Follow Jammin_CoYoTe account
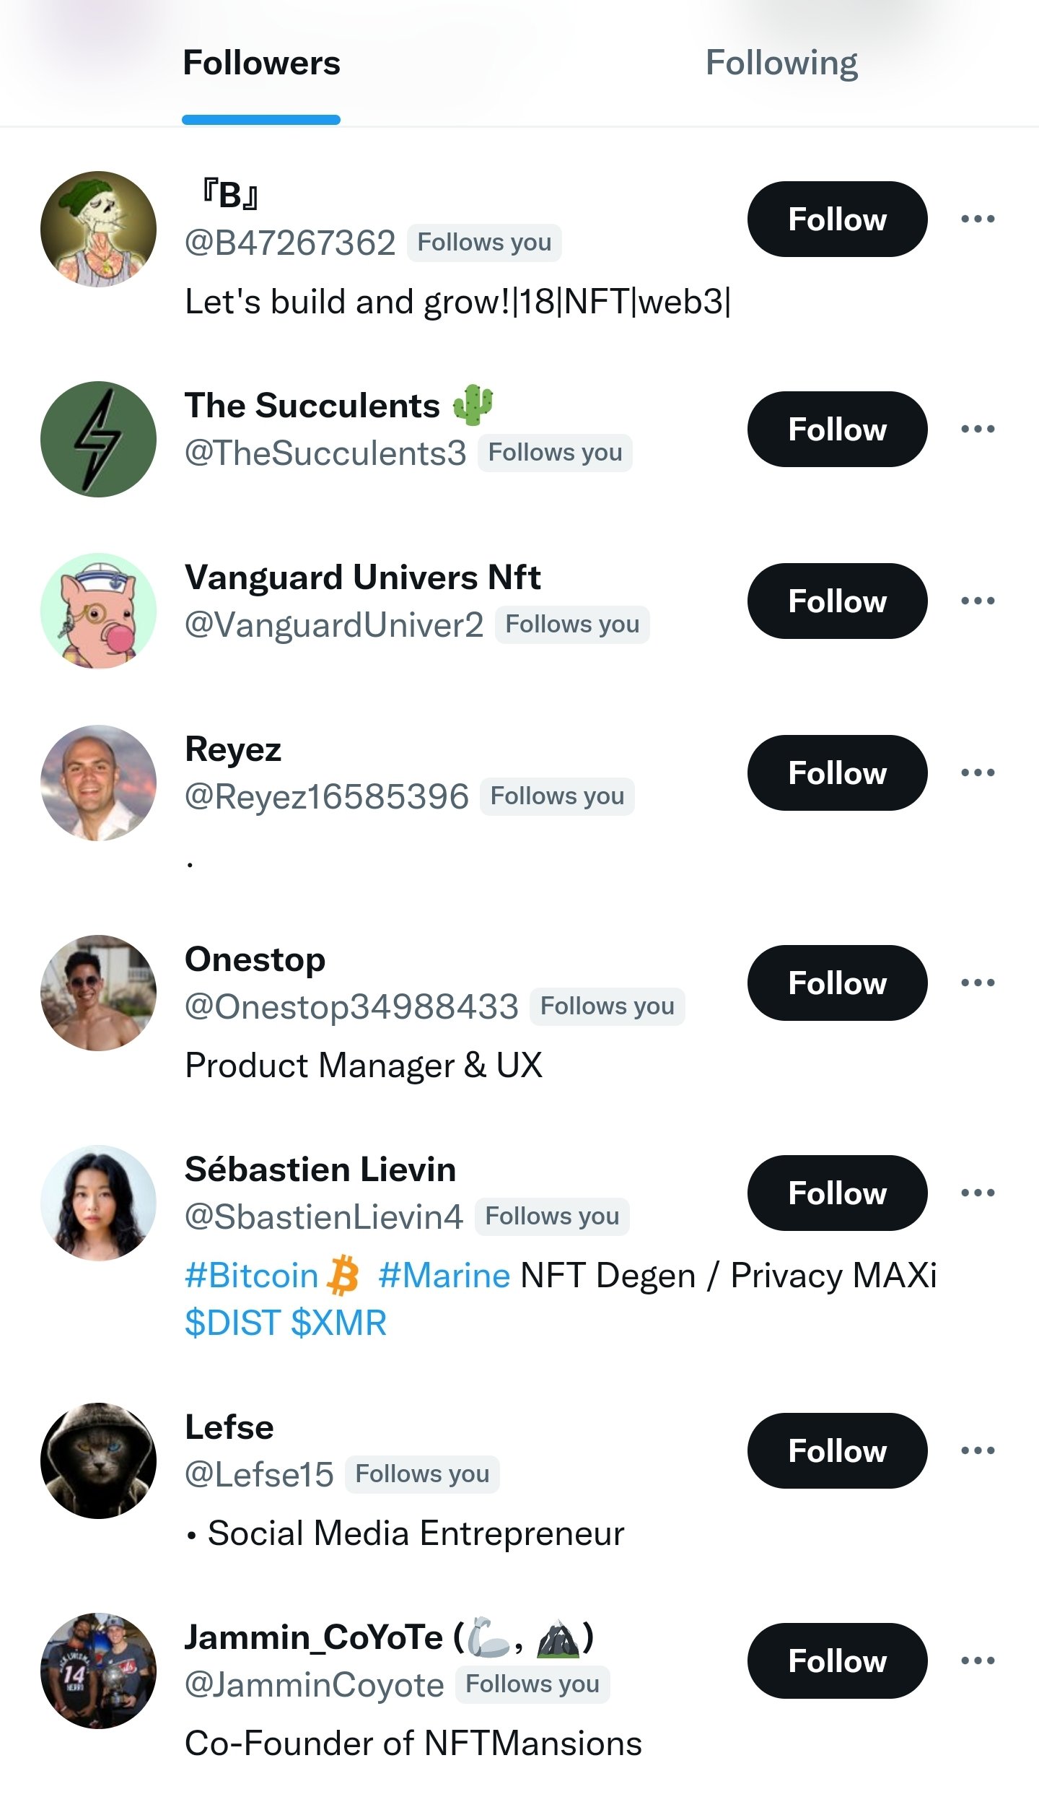This screenshot has height=1802, width=1039. point(837,1660)
